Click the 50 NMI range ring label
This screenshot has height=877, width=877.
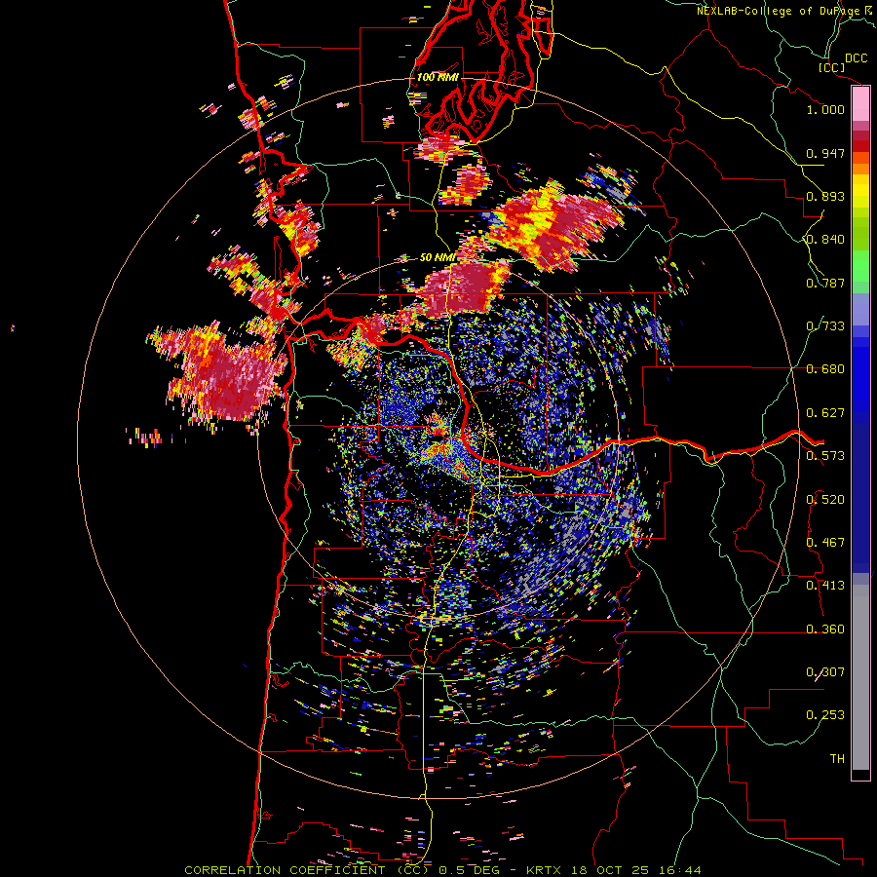point(438,257)
